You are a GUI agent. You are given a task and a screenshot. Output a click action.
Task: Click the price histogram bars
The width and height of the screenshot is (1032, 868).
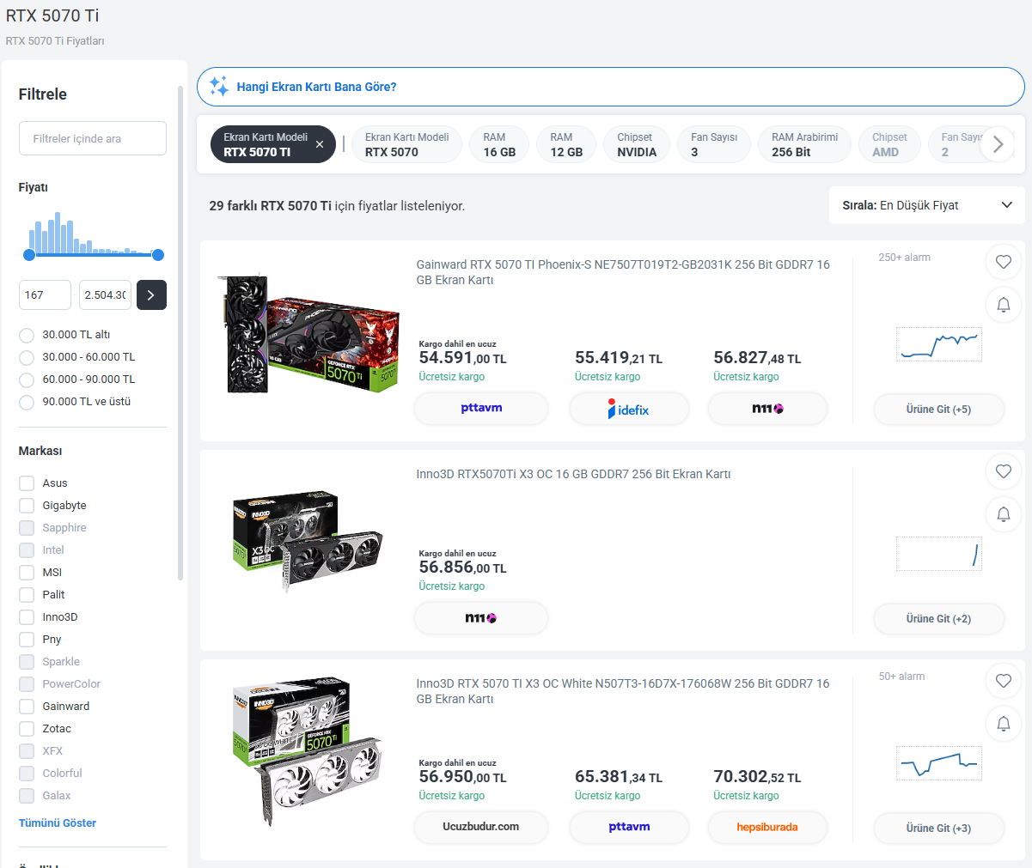(x=94, y=234)
